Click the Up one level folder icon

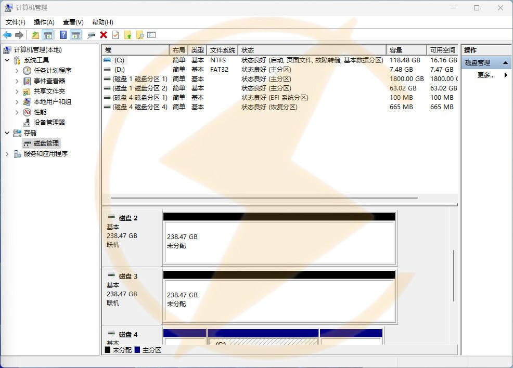[35, 35]
